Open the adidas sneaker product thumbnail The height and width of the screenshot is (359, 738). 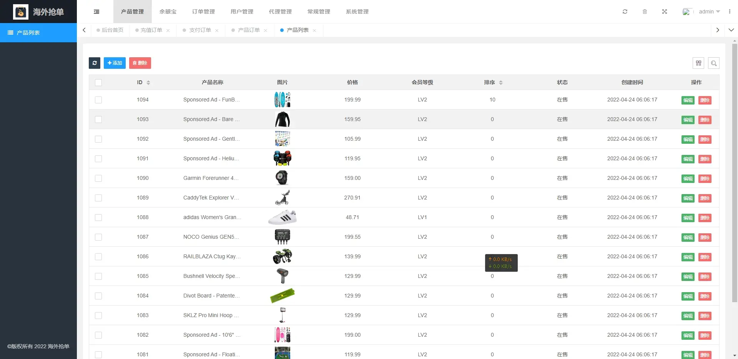pos(283,217)
